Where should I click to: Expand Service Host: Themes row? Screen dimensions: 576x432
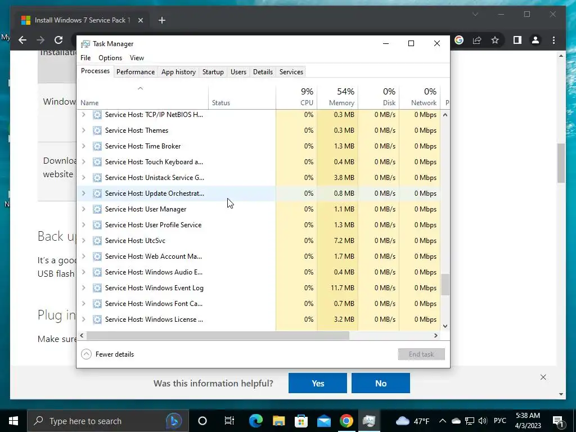84,130
